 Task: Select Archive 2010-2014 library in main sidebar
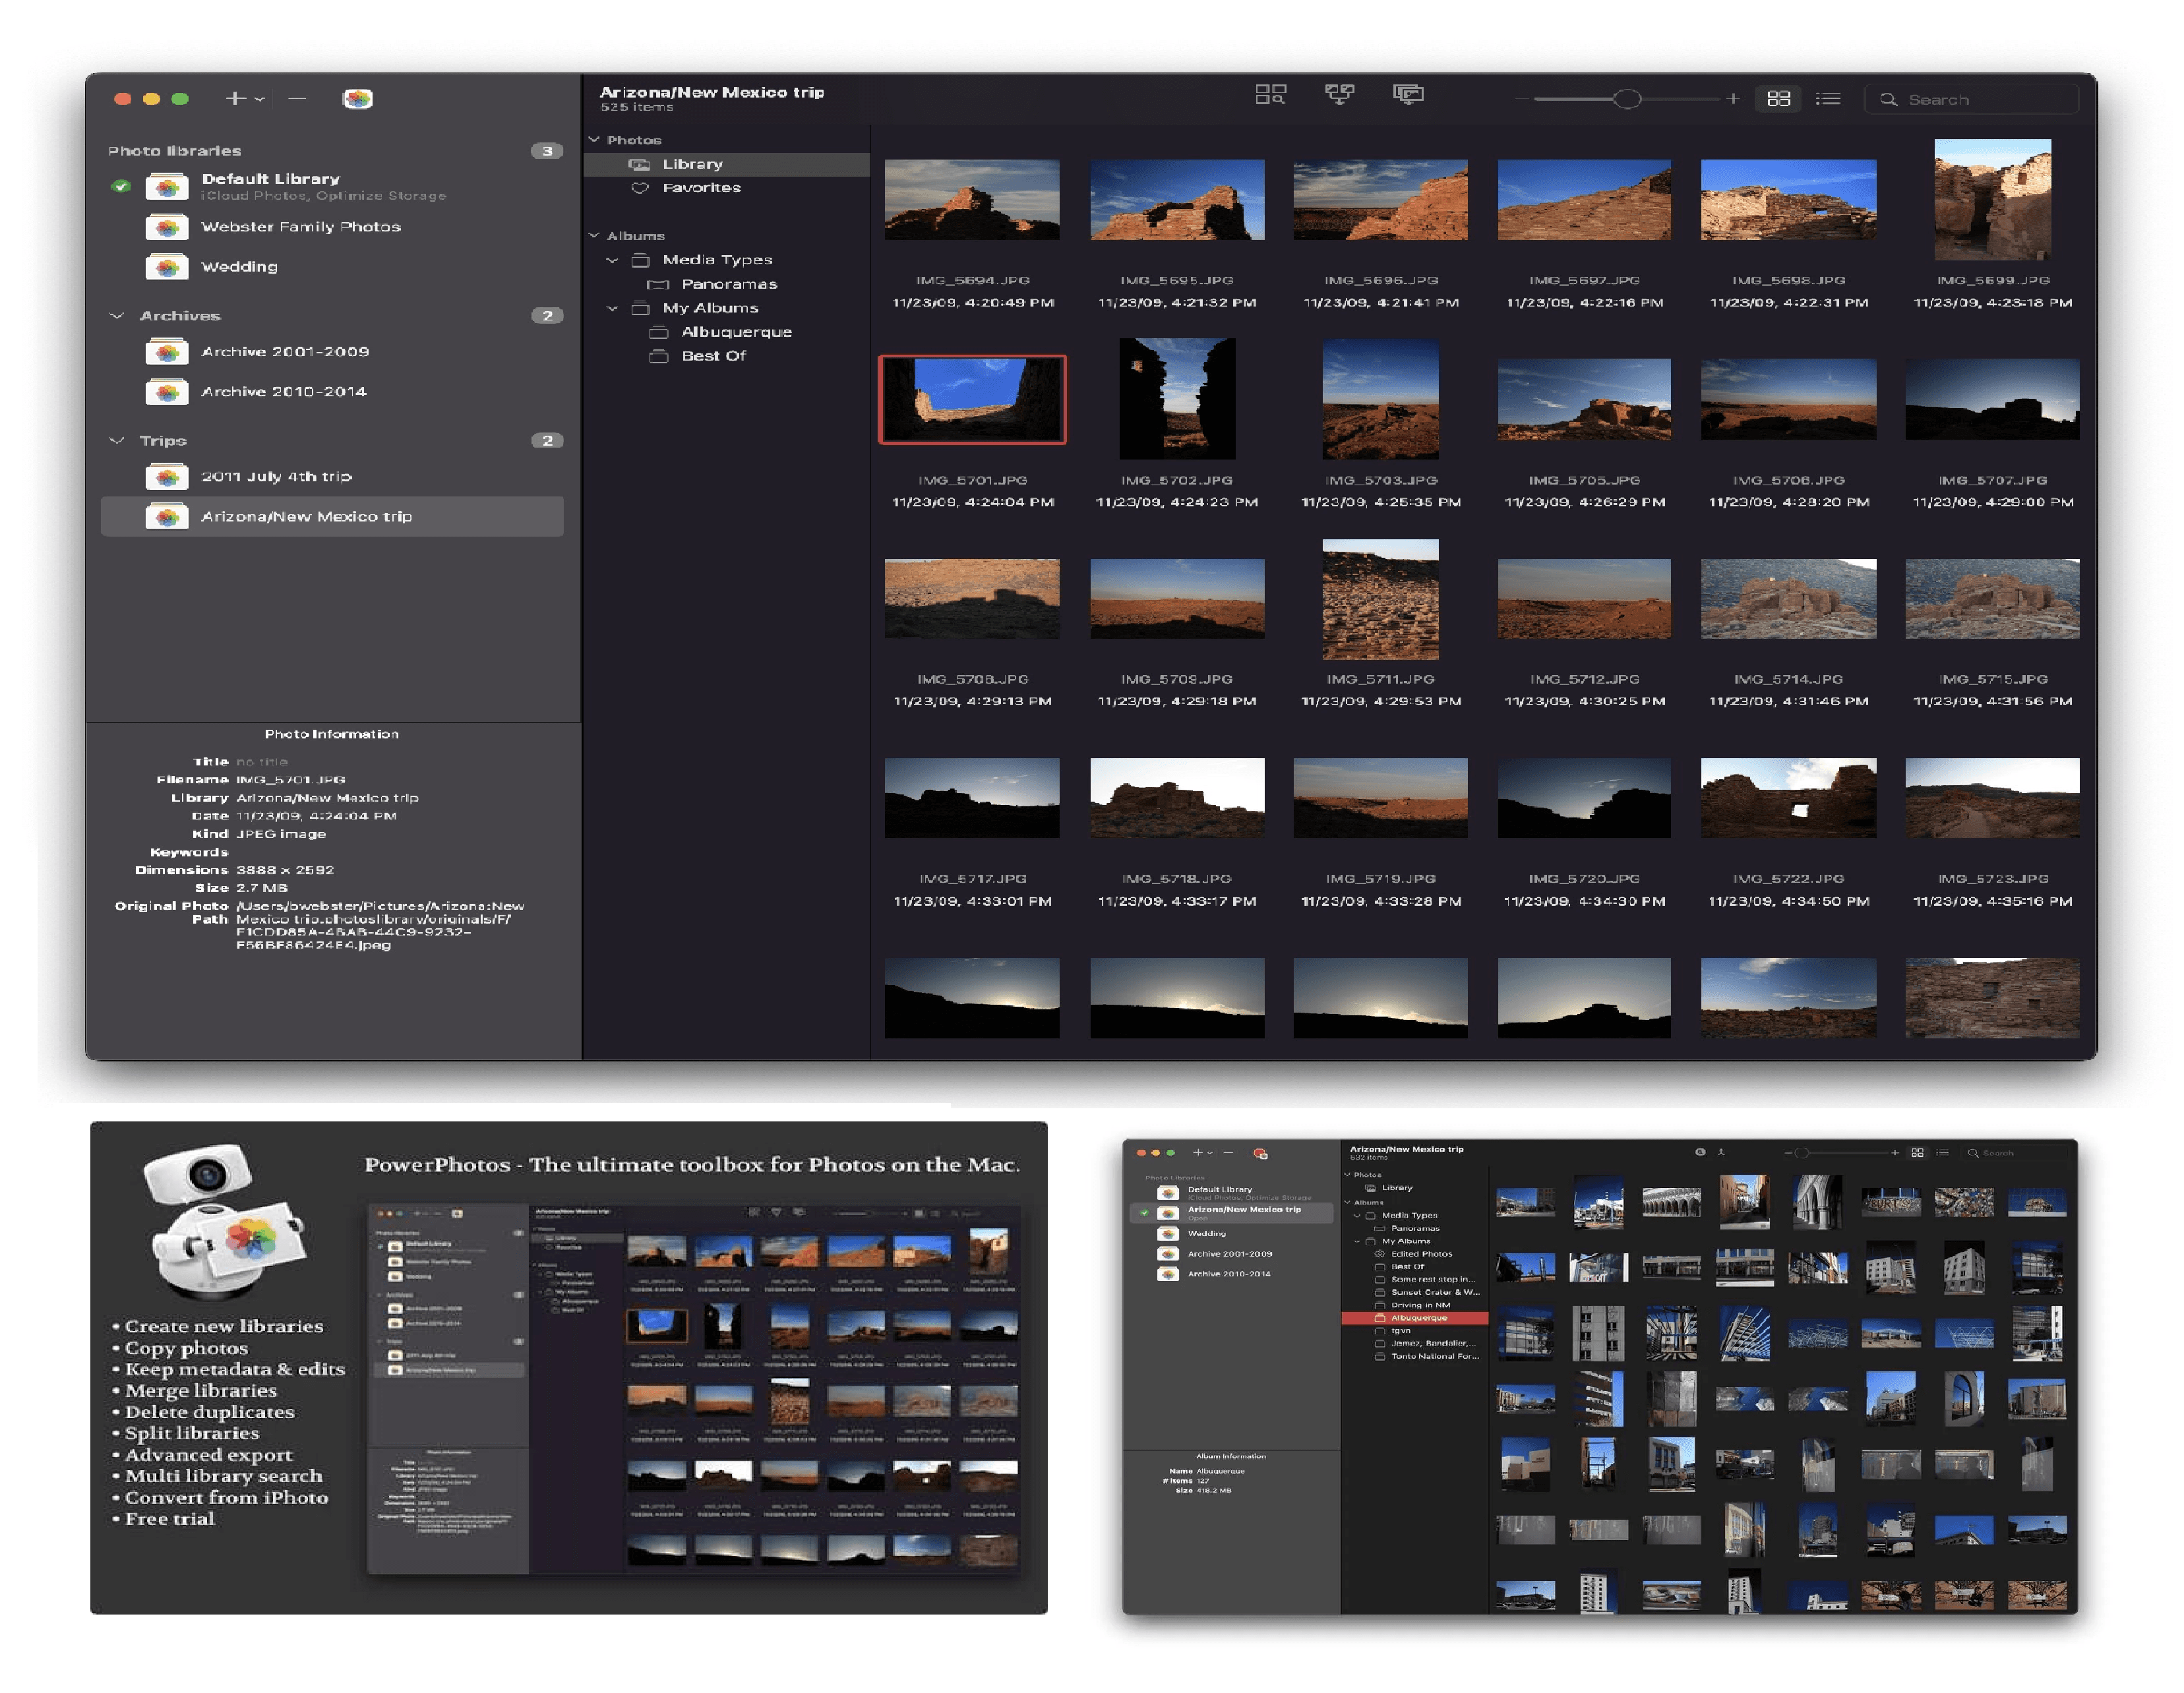pos(332,392)
